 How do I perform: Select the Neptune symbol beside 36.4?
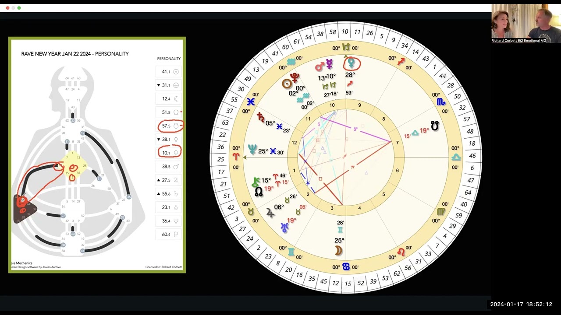pyautogui.click(x=176, y=221)
